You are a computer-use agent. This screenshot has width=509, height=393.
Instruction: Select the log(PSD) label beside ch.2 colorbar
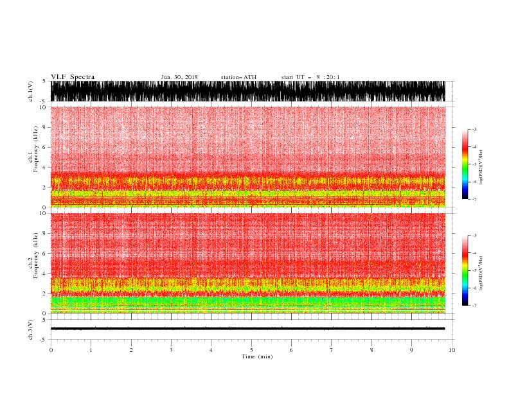click(x=481, y=274)
